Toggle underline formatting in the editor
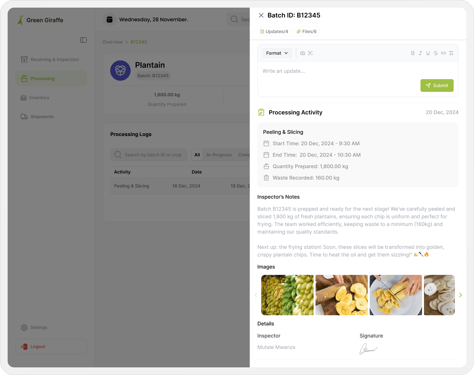 pyautogui.click(x=428, y=53)
